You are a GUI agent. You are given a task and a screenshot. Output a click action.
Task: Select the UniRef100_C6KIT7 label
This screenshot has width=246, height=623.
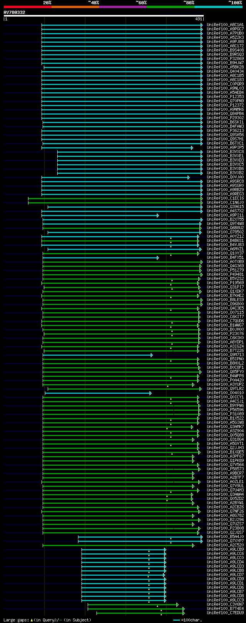225,317
